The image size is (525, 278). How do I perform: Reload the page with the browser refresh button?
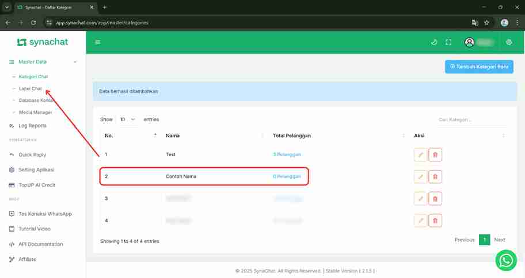tap(33, 23)
